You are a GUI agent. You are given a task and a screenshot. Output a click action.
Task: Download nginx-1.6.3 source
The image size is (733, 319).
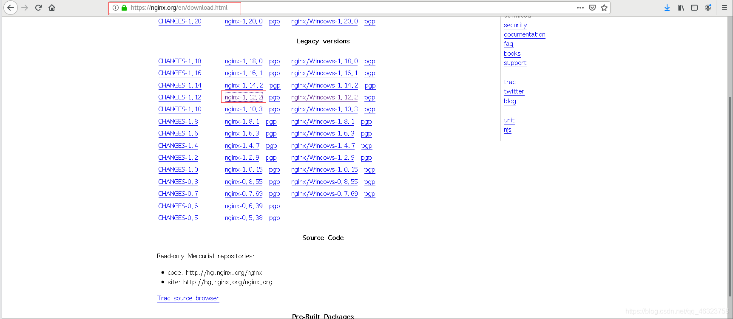[242, 133]
